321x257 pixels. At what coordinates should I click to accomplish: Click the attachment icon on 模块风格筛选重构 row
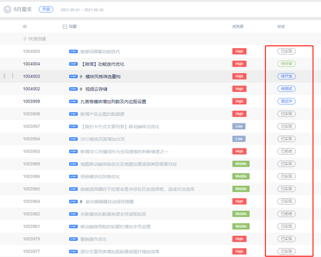(81, 76)
